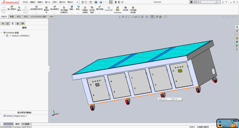Click Open file icon in title toolbar

tap(91, 2)
